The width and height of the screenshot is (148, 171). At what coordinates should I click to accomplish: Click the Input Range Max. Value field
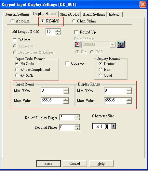52,100
